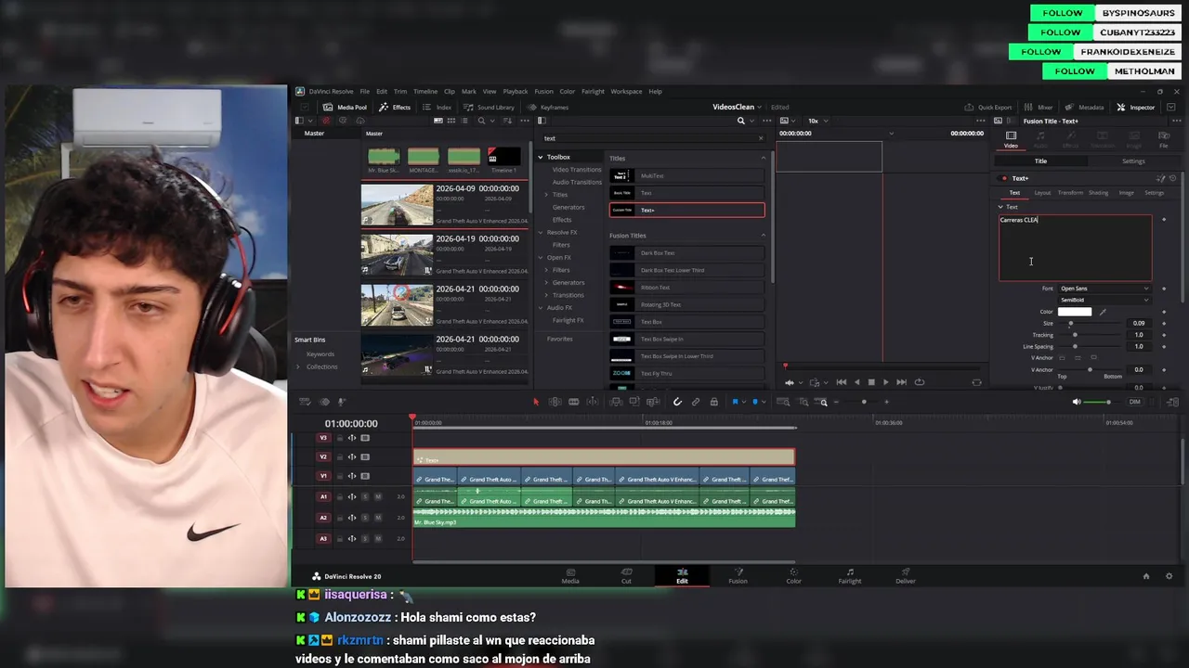Viewport: 1189px width, 668px height.
Task: Mute track A2 with the M button
Action: (378, 518)
